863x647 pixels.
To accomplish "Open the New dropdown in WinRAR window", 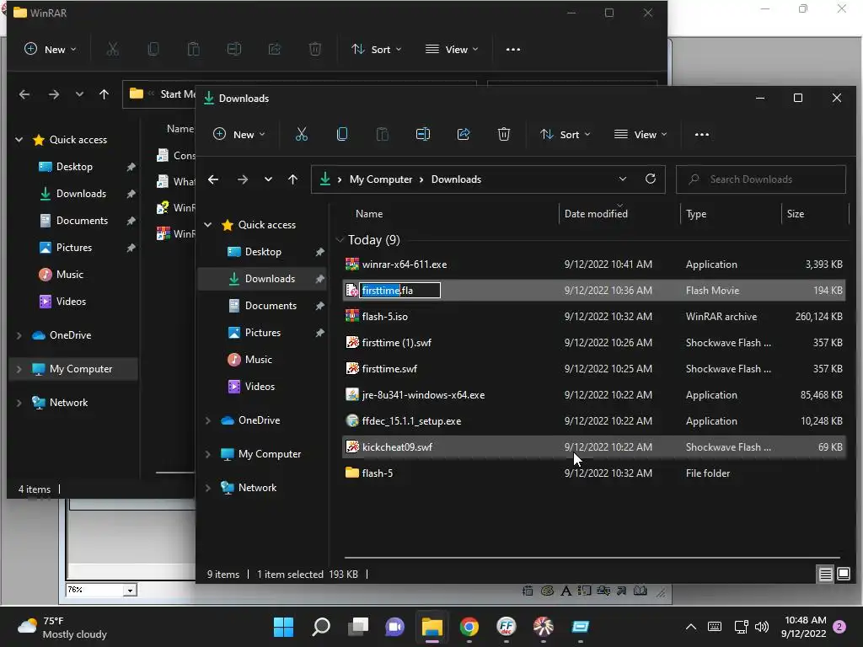I will pyautogui.click(x=50, y=50).
